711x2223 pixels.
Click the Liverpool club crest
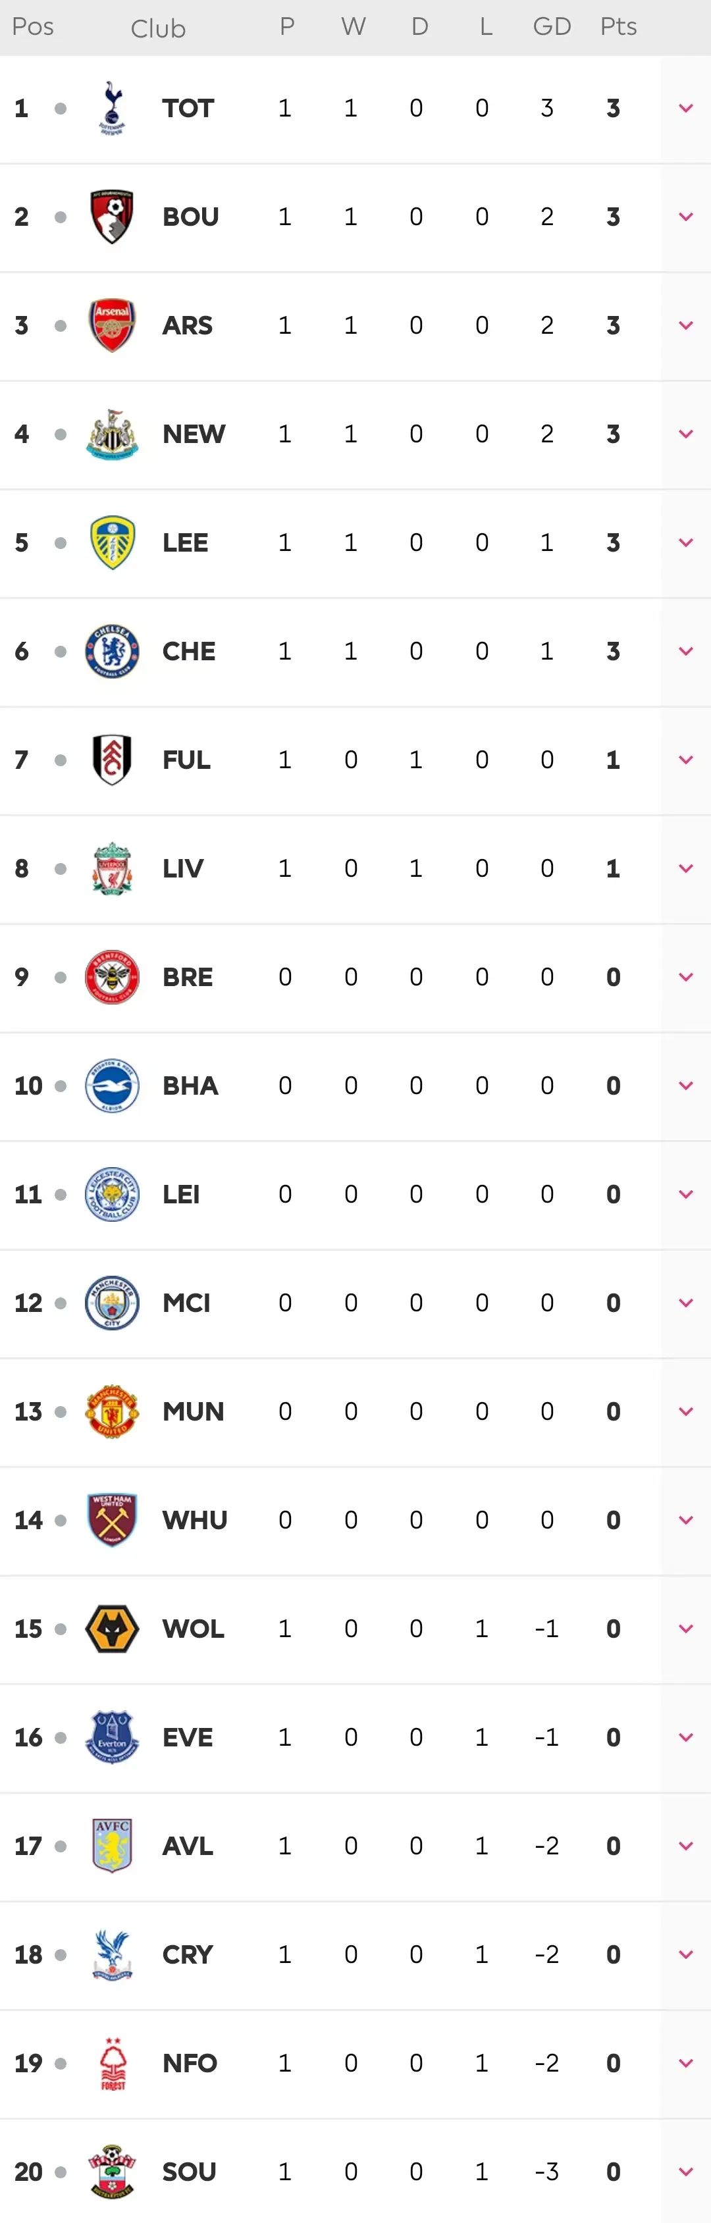pos(112,868)
